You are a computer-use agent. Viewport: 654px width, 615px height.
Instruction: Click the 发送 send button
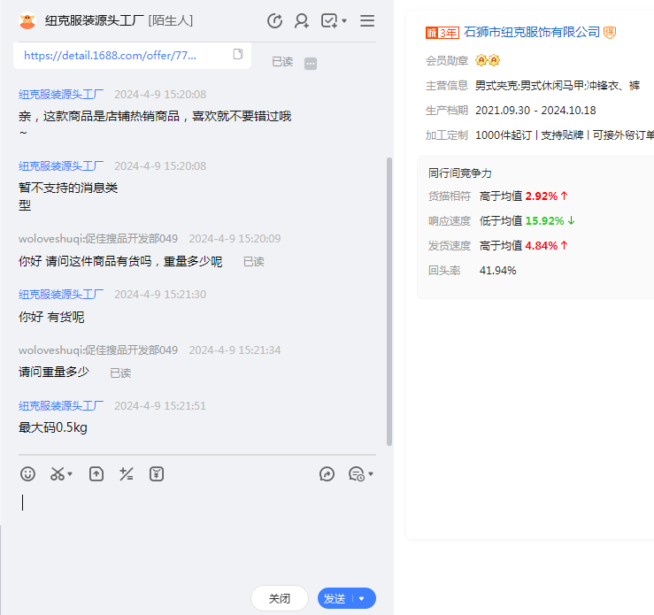pos(335,599)
